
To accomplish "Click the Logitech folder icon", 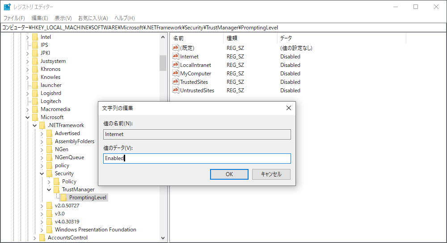I will pos(35,101).
